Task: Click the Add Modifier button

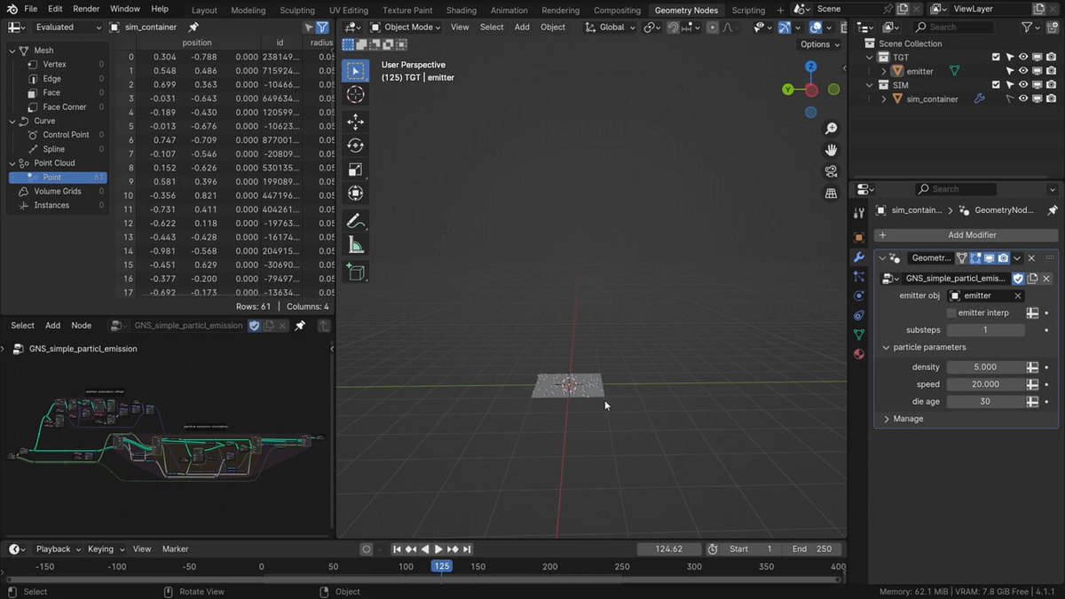Action: pos(966,235)
